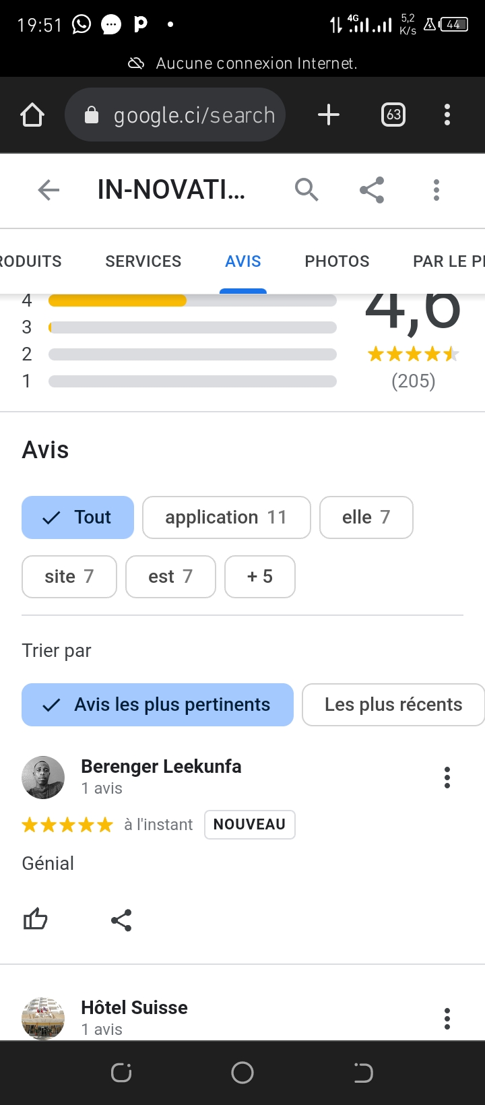The height and width of the screenshot is (1105, 485).
Task: Switch to the SERVICES tab
Action: click(143, 261)
